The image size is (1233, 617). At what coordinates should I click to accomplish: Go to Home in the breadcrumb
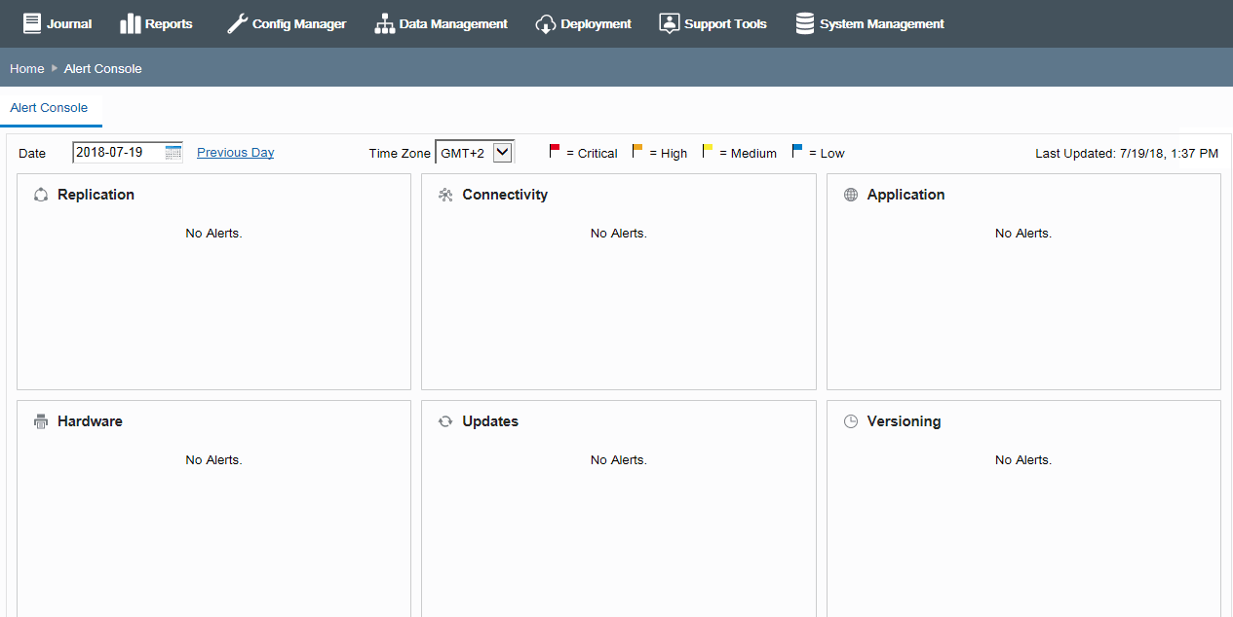[x=27, y=68]
